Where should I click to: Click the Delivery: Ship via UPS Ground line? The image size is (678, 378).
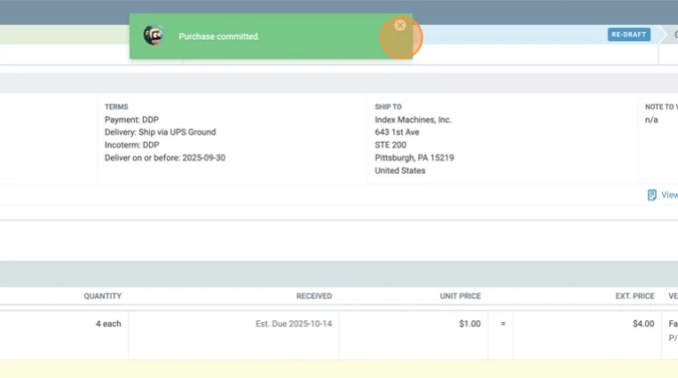click(160, 132)
